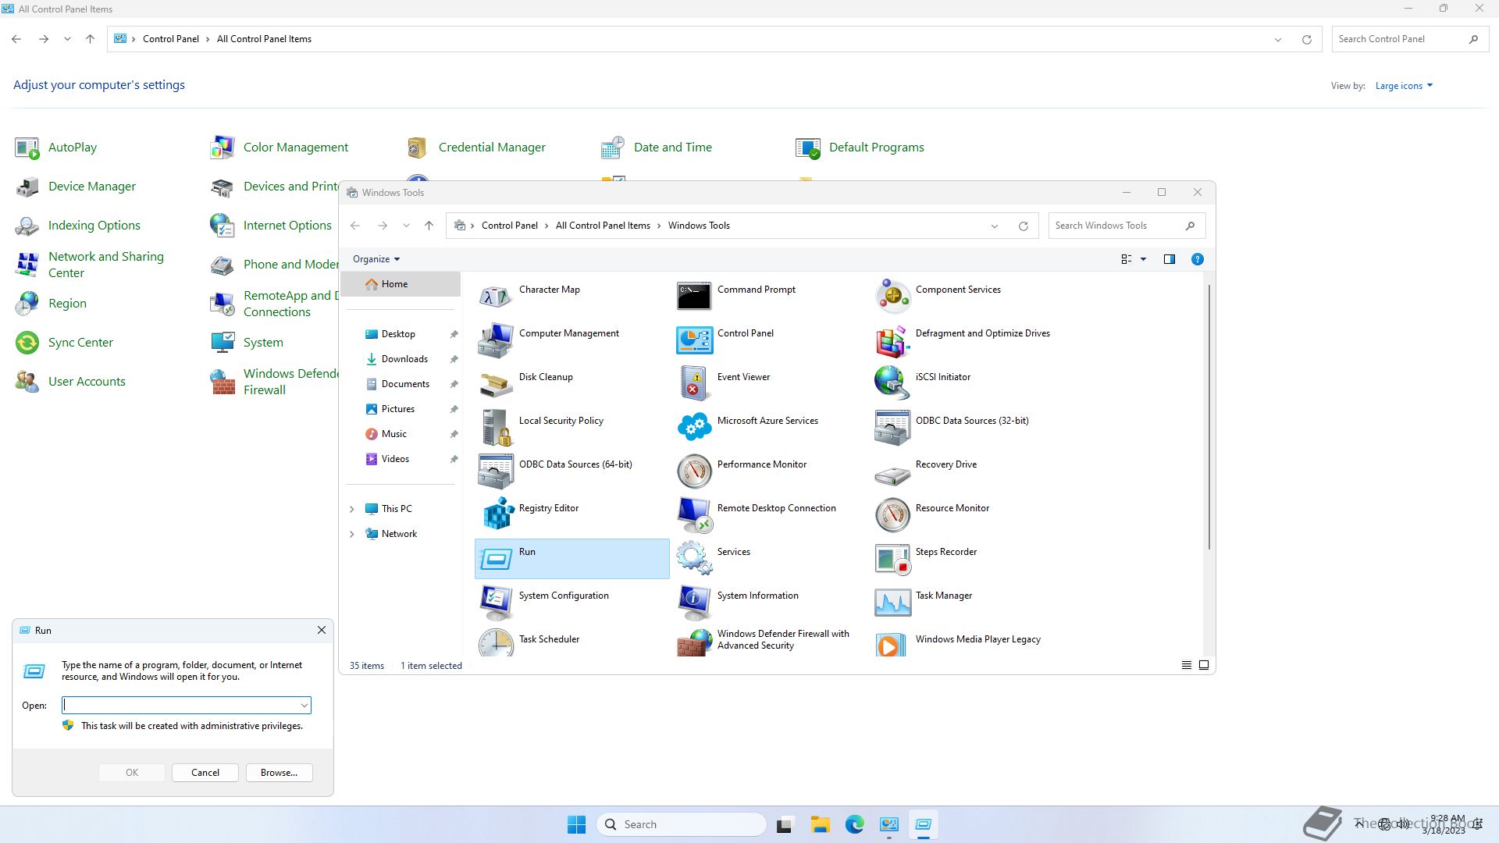This screenshot has width=1499, height=843.
Task: Open the Organize menu
Action: pos(376,259)
